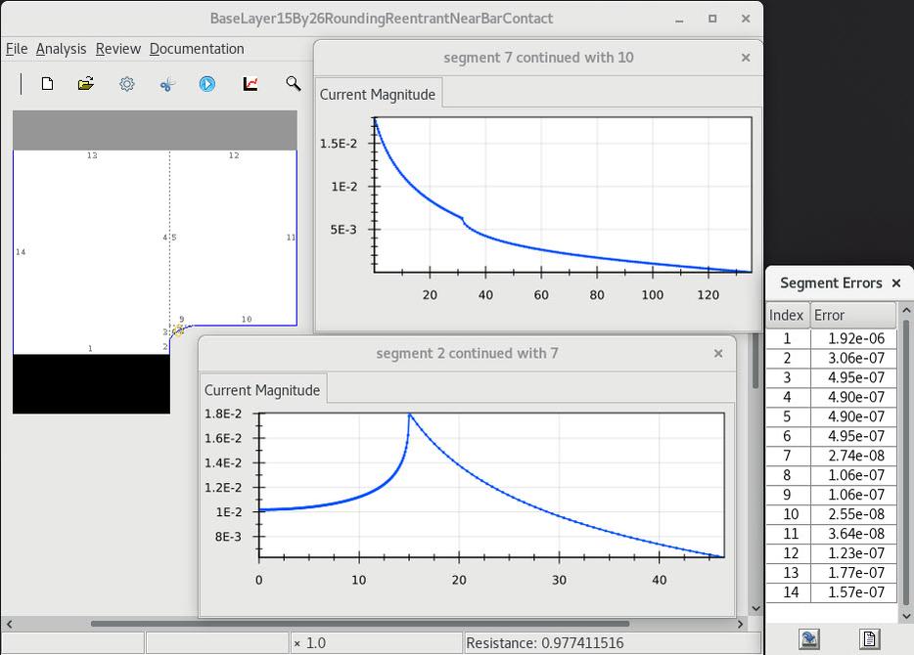914x655 pixels.
Task: Click the red chart plot icon
Action: click(x=251, y=84)
